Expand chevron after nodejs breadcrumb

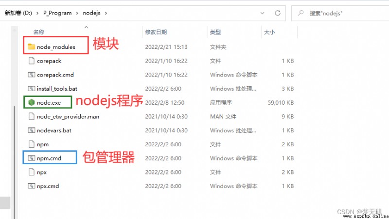point(106,13)
